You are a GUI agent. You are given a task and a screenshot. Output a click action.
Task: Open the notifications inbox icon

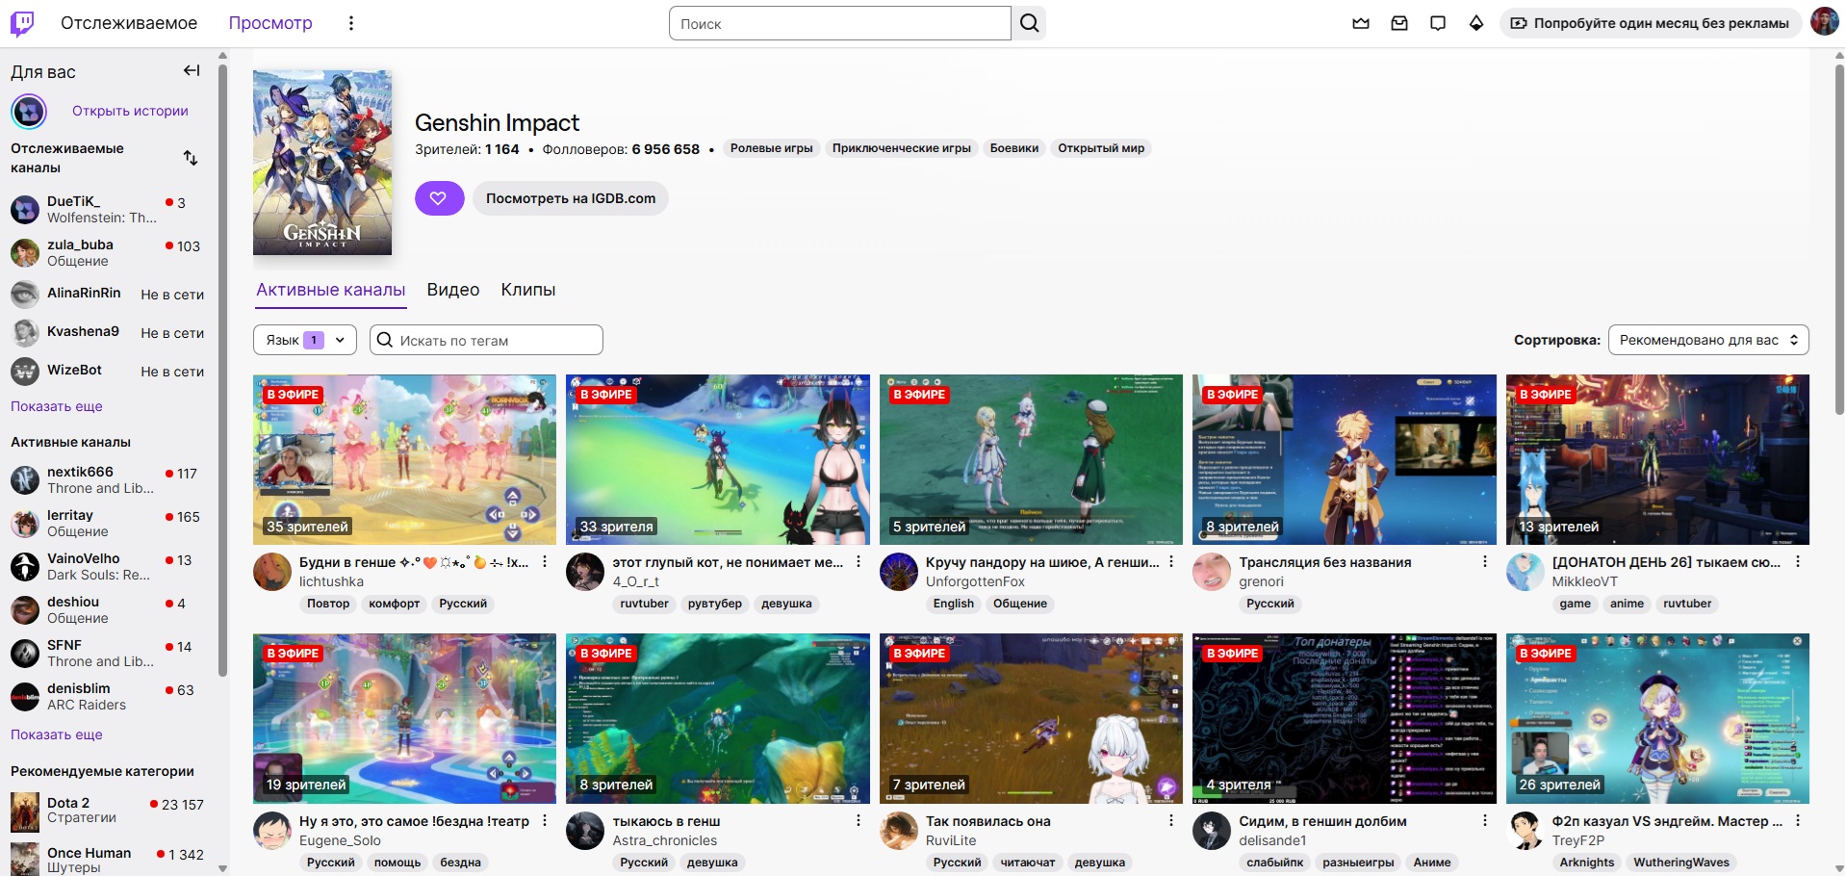(1399, 23)
